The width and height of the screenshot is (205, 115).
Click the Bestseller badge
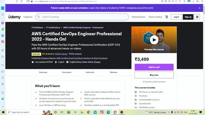[36, 54]
